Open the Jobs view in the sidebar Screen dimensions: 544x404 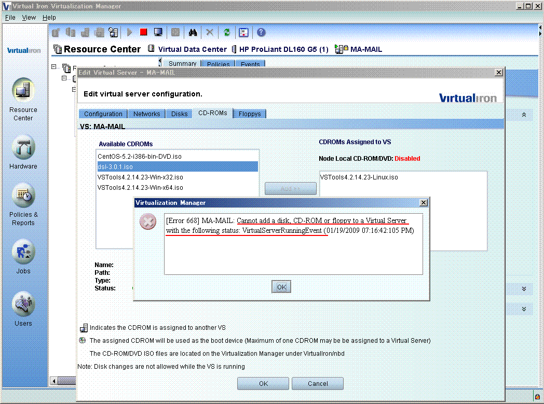tap(23, 257)
